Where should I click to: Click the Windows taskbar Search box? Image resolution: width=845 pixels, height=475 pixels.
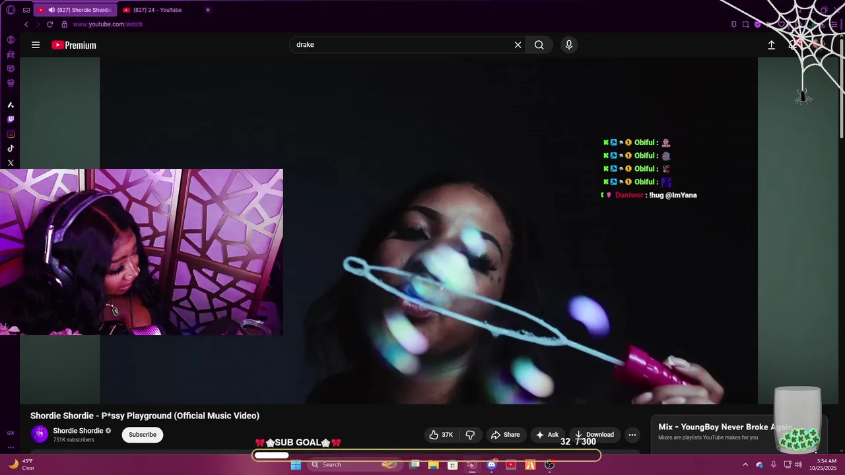click(x=355, y=465)
